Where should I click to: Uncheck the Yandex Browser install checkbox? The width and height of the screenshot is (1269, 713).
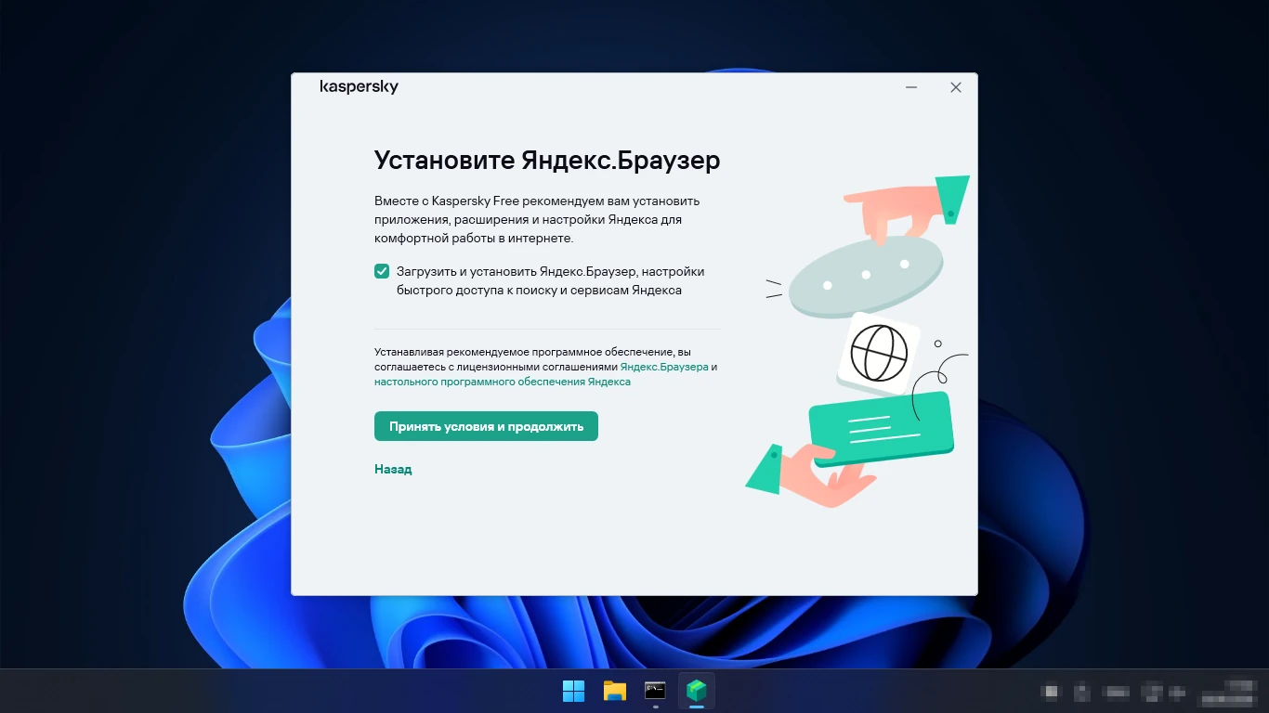(x=382, y=271)
